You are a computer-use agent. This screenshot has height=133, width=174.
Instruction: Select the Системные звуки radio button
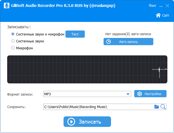[x=13, y=41]
